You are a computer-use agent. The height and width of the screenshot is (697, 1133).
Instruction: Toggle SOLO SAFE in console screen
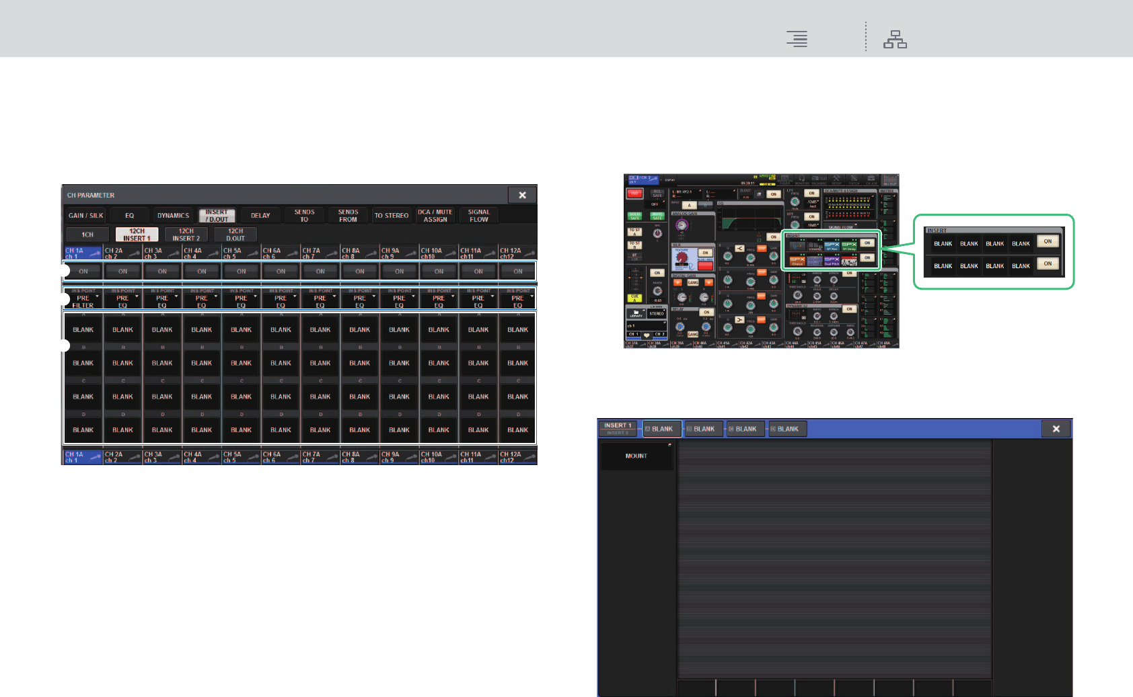[x=634, y=216]
